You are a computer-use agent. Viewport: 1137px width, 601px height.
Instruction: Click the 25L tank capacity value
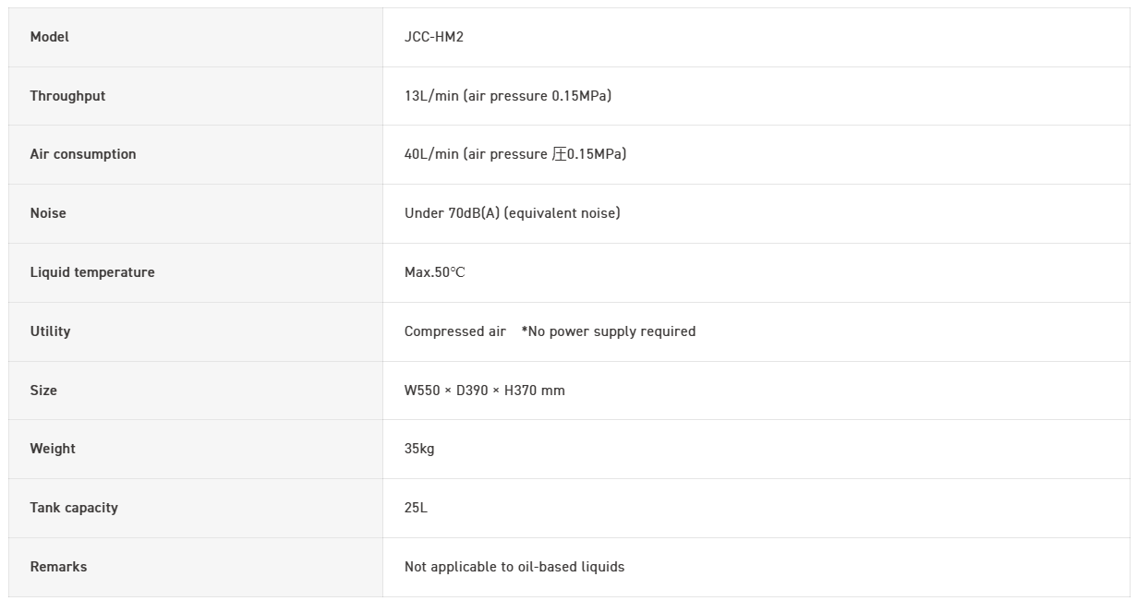pyautogui.click(x=416, y=508)
